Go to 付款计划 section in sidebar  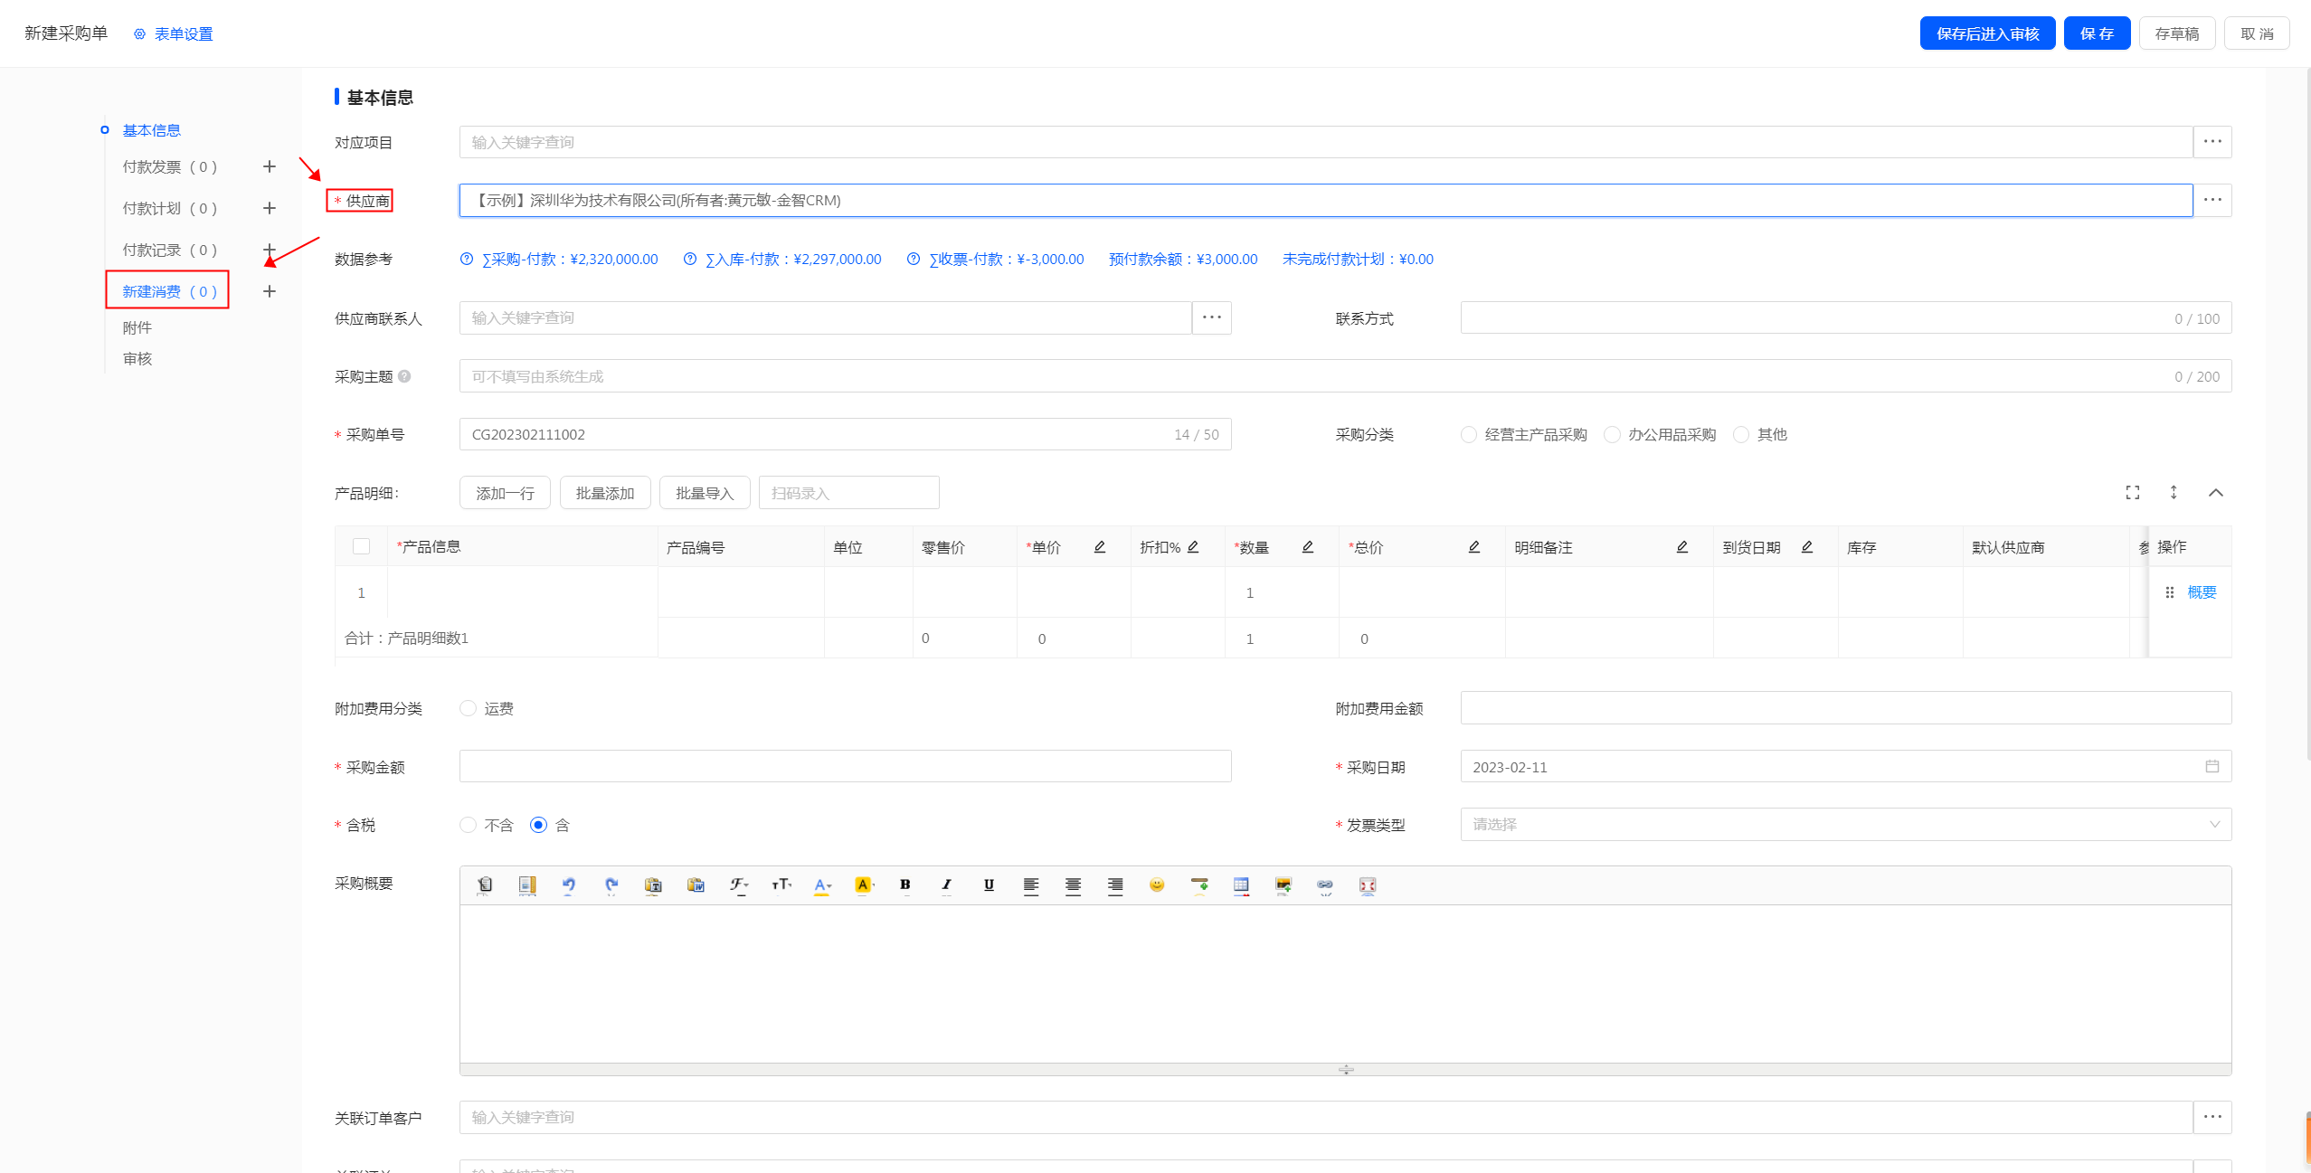pos(170,209)
